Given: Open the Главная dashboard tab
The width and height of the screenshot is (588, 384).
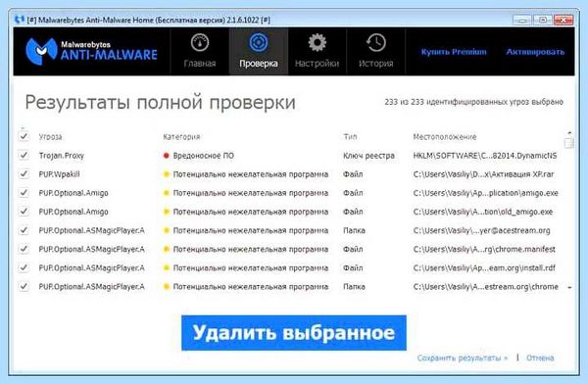Looking at the screenshot, I should 200,51.
